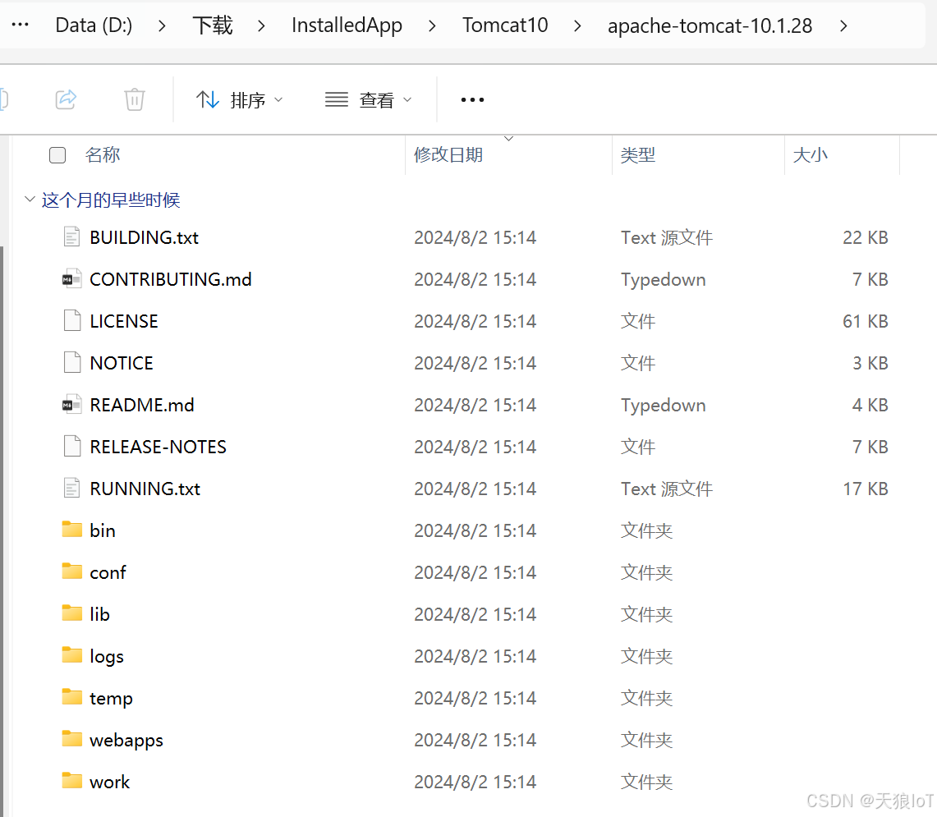Click Typedown type of README.md
This screenshot has width=937, height=817.
click(x=664, y=405)
